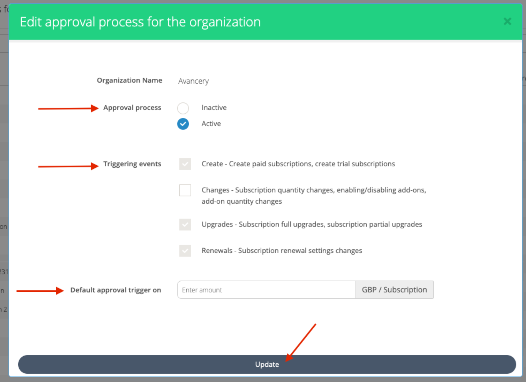Image resolution: width=526 pixels, height=382 pixels.
Task: Click the Triggering events label
Action: point(132,164)
